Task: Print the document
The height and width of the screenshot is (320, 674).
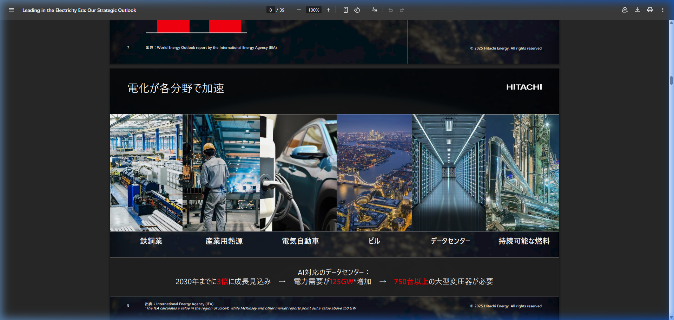Action: pyautogui.click(x=650, y=10)
